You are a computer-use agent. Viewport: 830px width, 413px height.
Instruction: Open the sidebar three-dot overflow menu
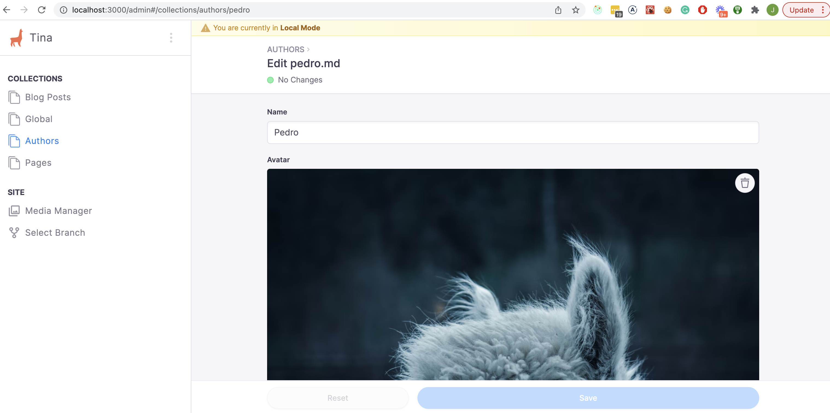(x=171, y=37)
